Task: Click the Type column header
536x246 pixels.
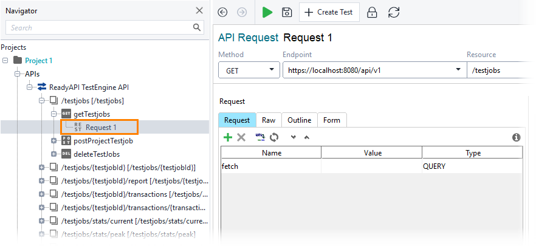Action: pyautogui.click(x=473, y=152)
